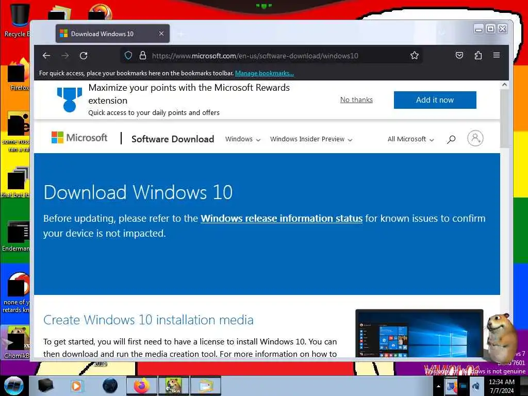Open the Windows Start orb
Screen dimensions: 528x396
[14, 386]
